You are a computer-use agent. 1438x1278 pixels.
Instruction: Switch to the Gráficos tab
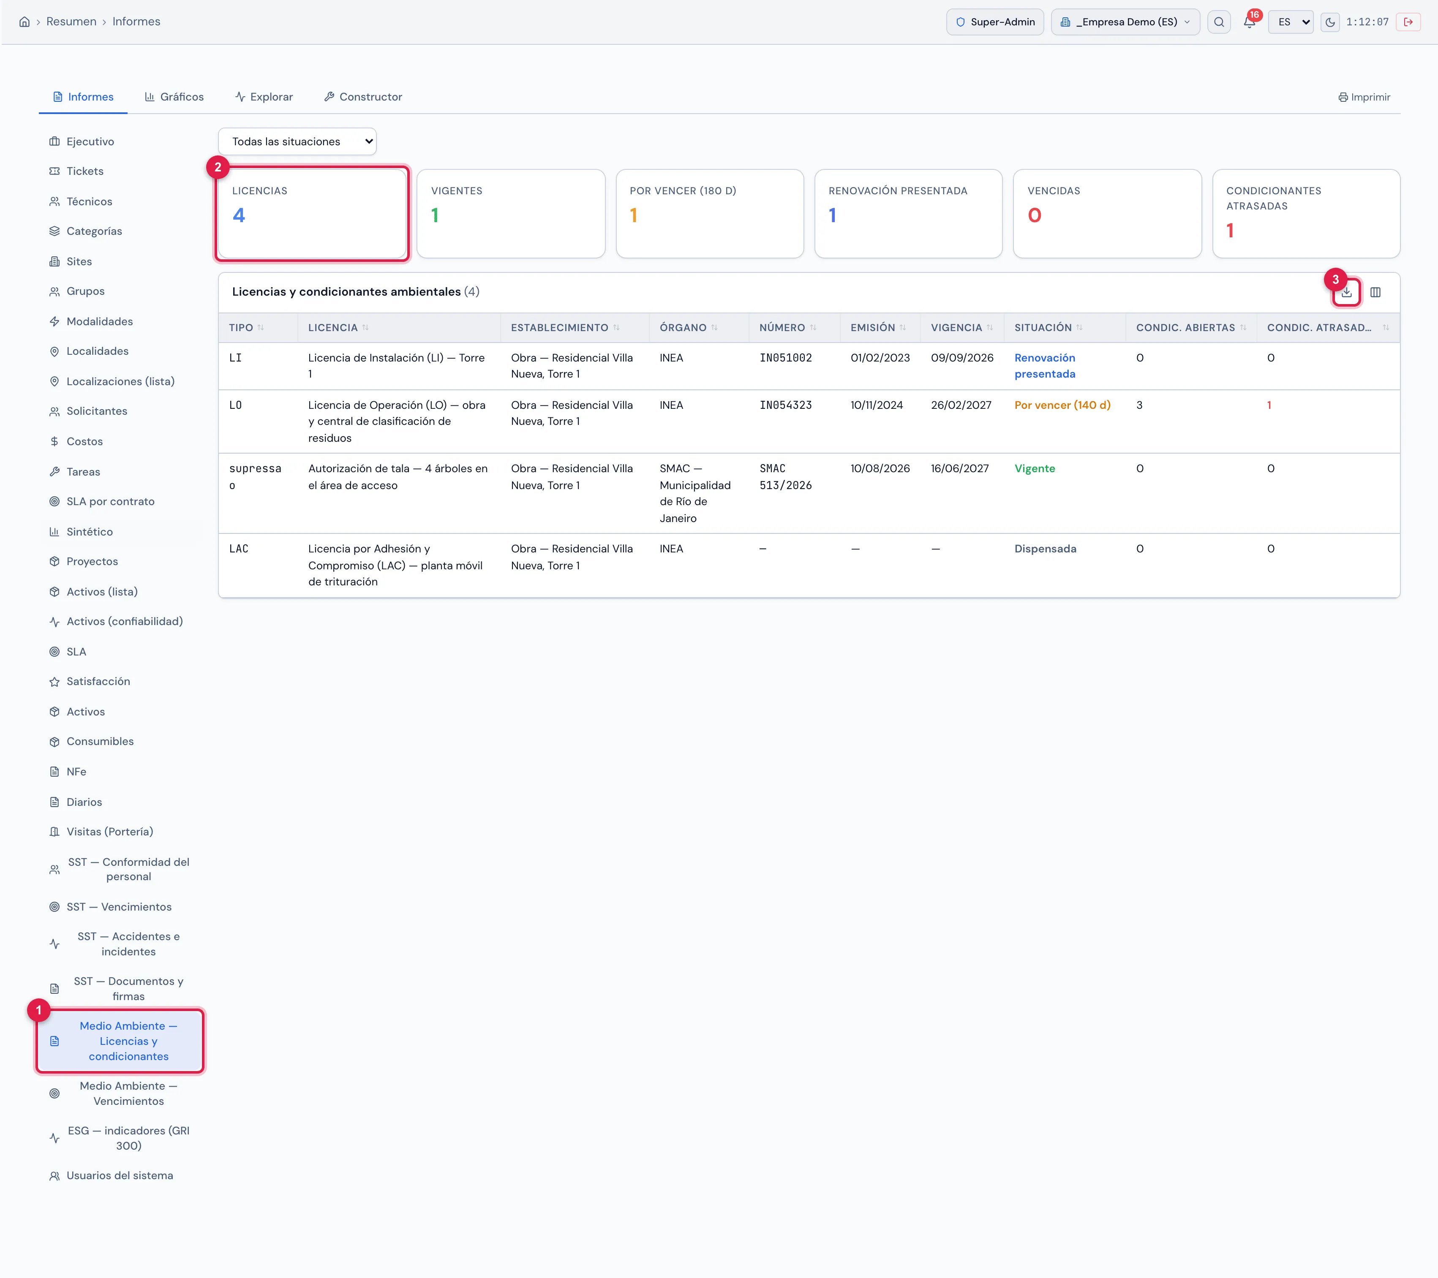tap(174, 97)
